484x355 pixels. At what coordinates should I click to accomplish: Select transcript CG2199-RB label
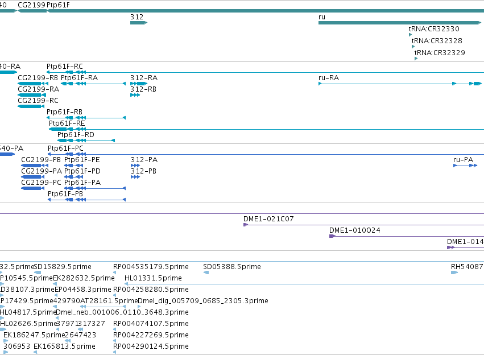point(38,78)
